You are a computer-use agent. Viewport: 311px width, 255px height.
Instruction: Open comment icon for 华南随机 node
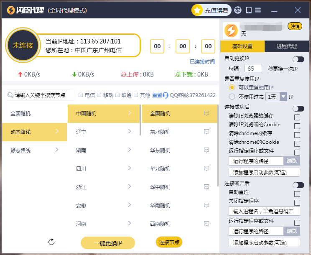(x=206, y=205)
